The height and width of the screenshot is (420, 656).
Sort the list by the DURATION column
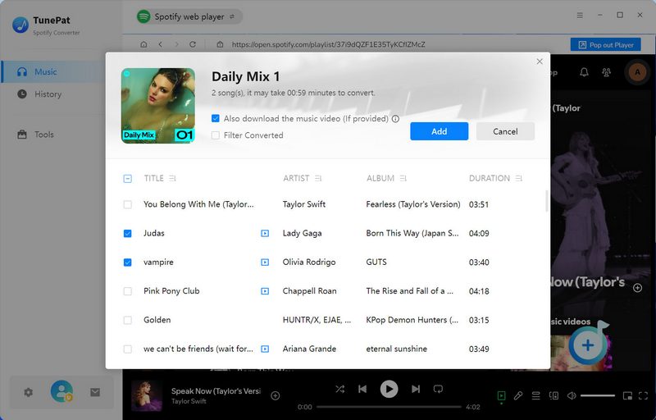click(519, 179)
